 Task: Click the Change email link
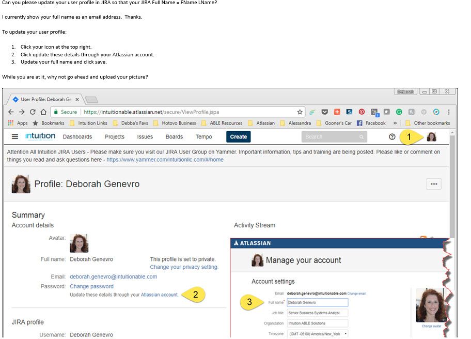(356, 294)
